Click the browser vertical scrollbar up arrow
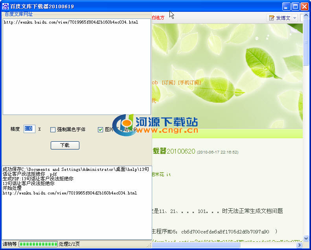This screenshot has height=250, width=311. click(306, 15)
